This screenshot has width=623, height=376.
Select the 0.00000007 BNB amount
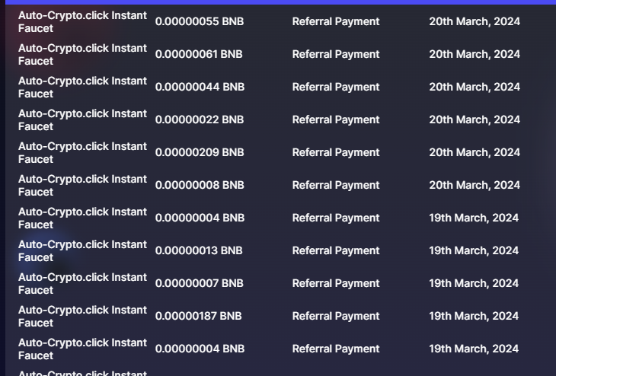tap(200, 283)
